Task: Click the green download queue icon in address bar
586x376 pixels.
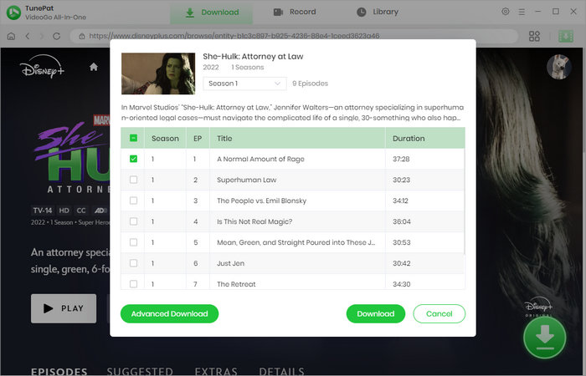Action: 566,36
